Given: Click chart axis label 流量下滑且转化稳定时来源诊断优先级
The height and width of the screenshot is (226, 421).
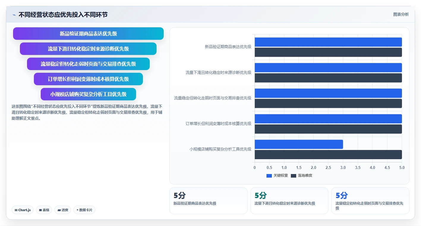Looking at the screenshot, I should click(218, 72).
